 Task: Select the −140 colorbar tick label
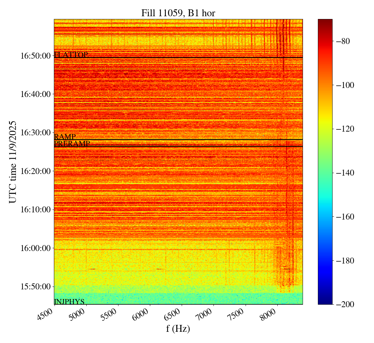[x=345, y=173]
